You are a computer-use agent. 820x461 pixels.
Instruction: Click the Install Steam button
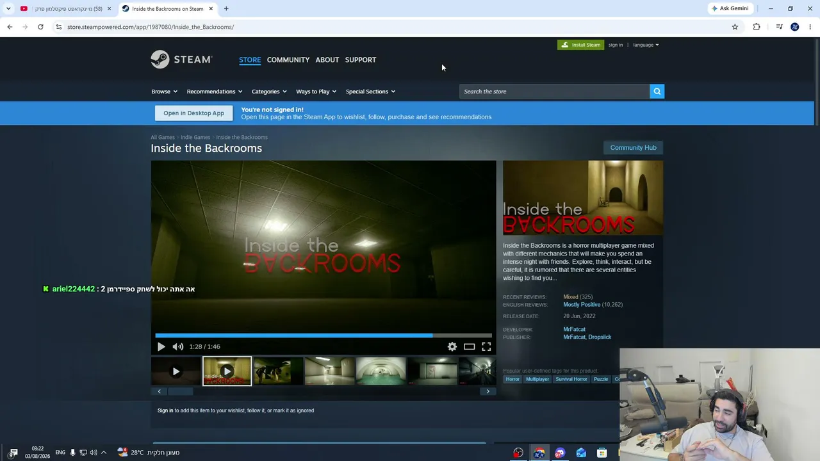(x=580, y=45)
